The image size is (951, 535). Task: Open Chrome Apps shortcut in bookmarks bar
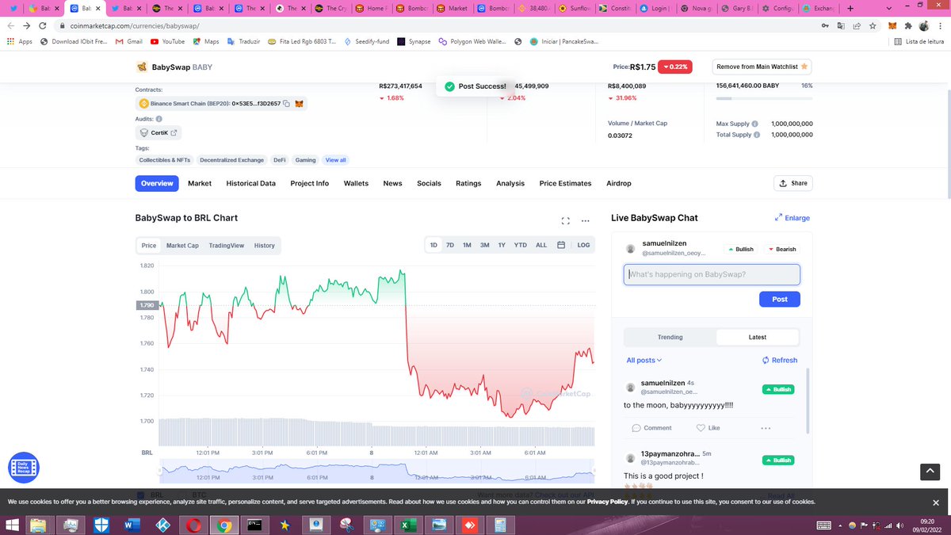click(x=20, y=41)
